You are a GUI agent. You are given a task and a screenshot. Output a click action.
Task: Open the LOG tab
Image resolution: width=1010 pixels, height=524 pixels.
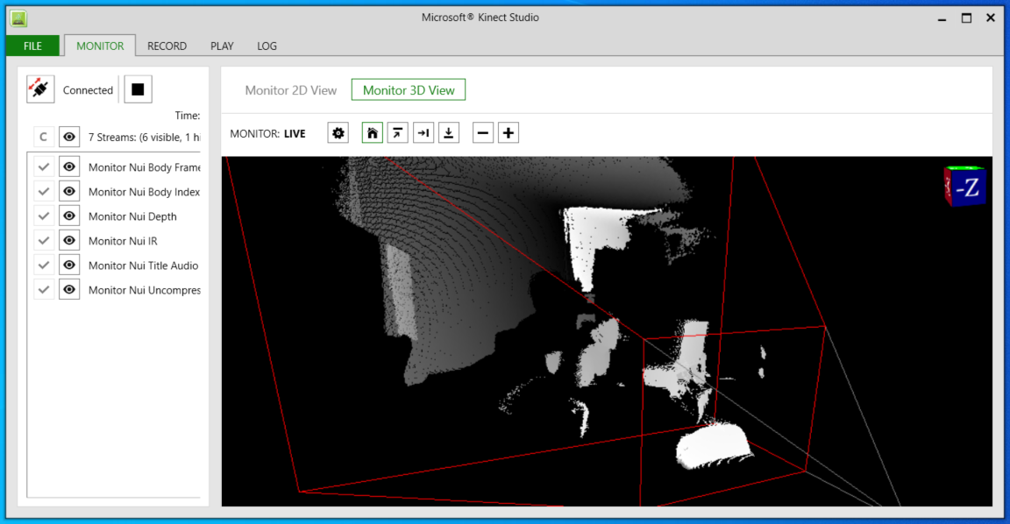pyautogui.click(x=267, y=46)
